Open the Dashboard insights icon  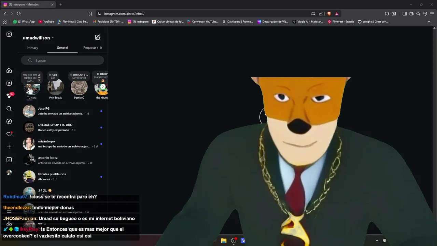coord(9,160)
